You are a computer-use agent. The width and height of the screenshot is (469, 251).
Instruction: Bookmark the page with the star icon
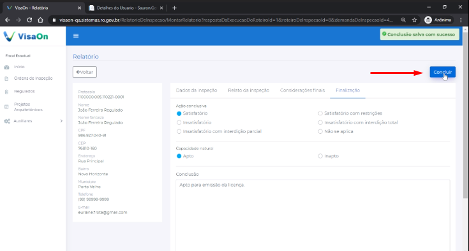click(414, 20)
